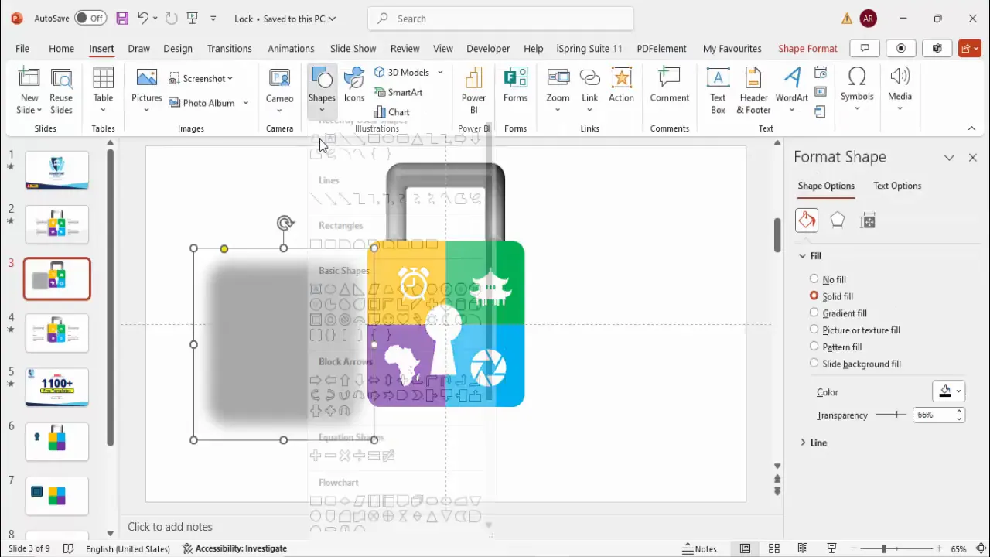Screen dimensions: 990x557
Task: Increase transparency with stepper up arrow
Action: 959,411
